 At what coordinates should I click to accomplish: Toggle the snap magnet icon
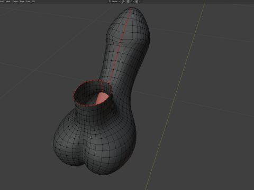coord(128,1)
